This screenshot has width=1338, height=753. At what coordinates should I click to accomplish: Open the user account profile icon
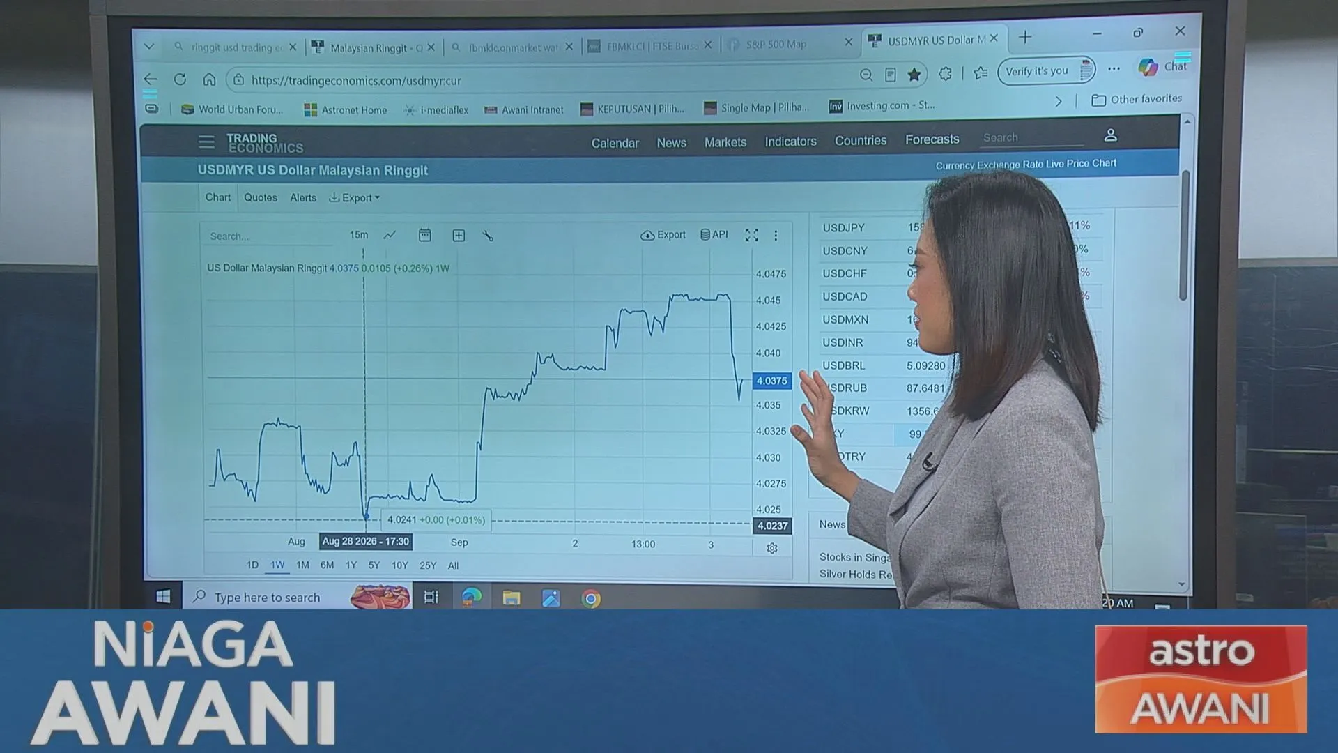(1110, 135)
